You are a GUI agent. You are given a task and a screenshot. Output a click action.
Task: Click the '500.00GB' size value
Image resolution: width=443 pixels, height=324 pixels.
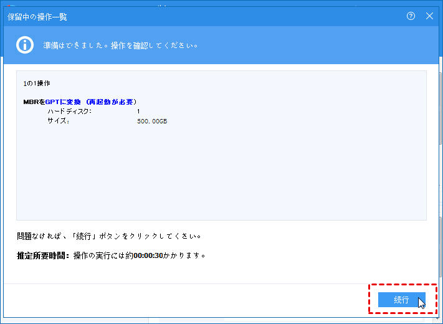point(152,121)
